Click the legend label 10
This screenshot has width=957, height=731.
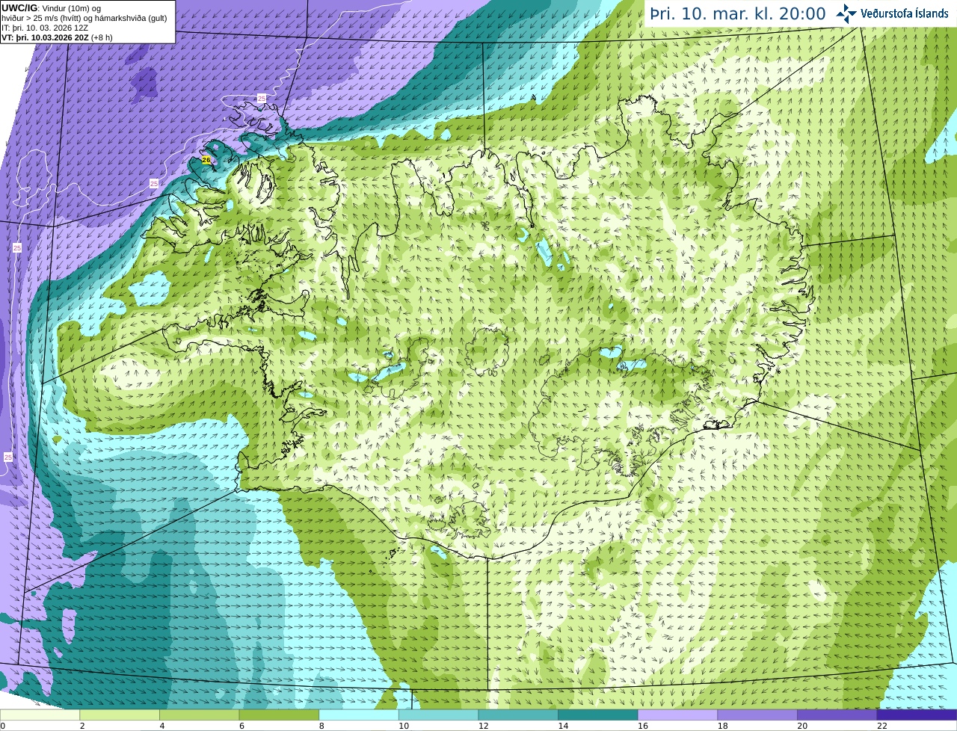404,726
